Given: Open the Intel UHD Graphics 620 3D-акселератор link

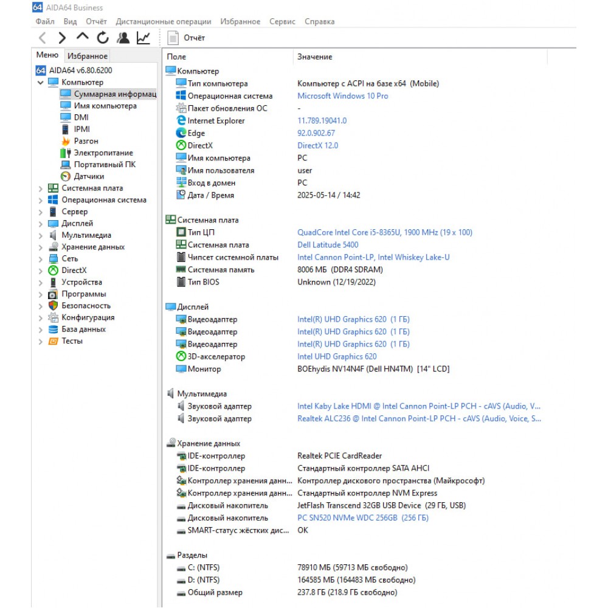Looking at the screenshot, I should point(337,356).
